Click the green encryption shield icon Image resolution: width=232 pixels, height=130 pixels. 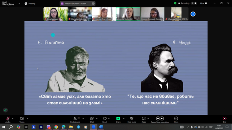(x=175, y=3)
